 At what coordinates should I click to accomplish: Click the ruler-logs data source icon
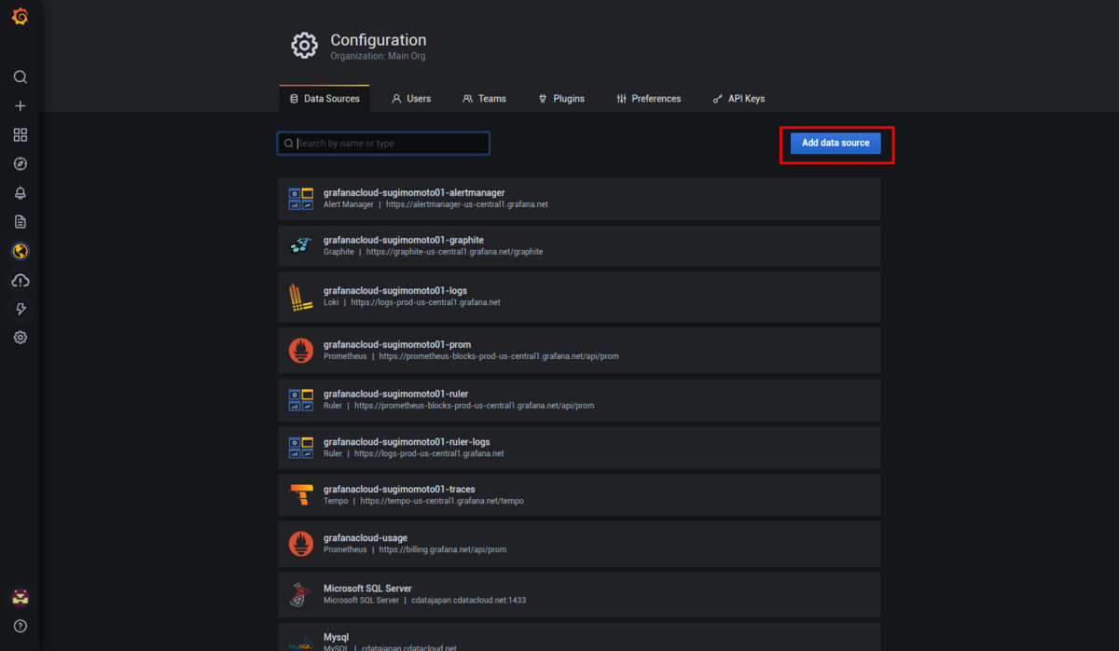[300, 448]
